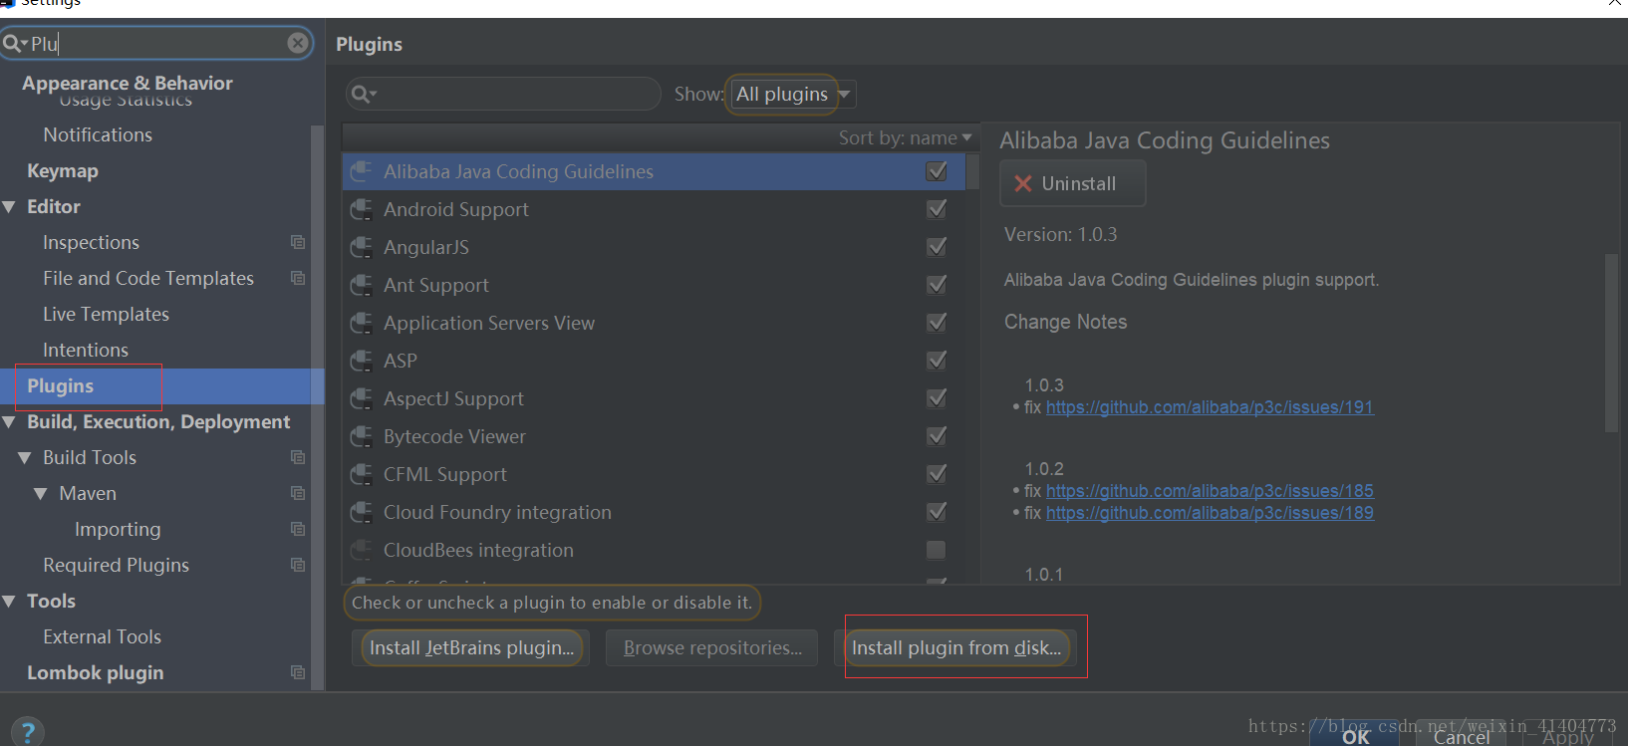This screenshot has height=746, width=1628.
Task: Click the settings tree vertical scrollbar
Action: 318,406
